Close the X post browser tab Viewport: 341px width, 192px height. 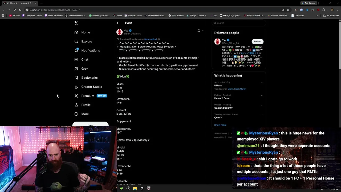[x=35, y=3]
